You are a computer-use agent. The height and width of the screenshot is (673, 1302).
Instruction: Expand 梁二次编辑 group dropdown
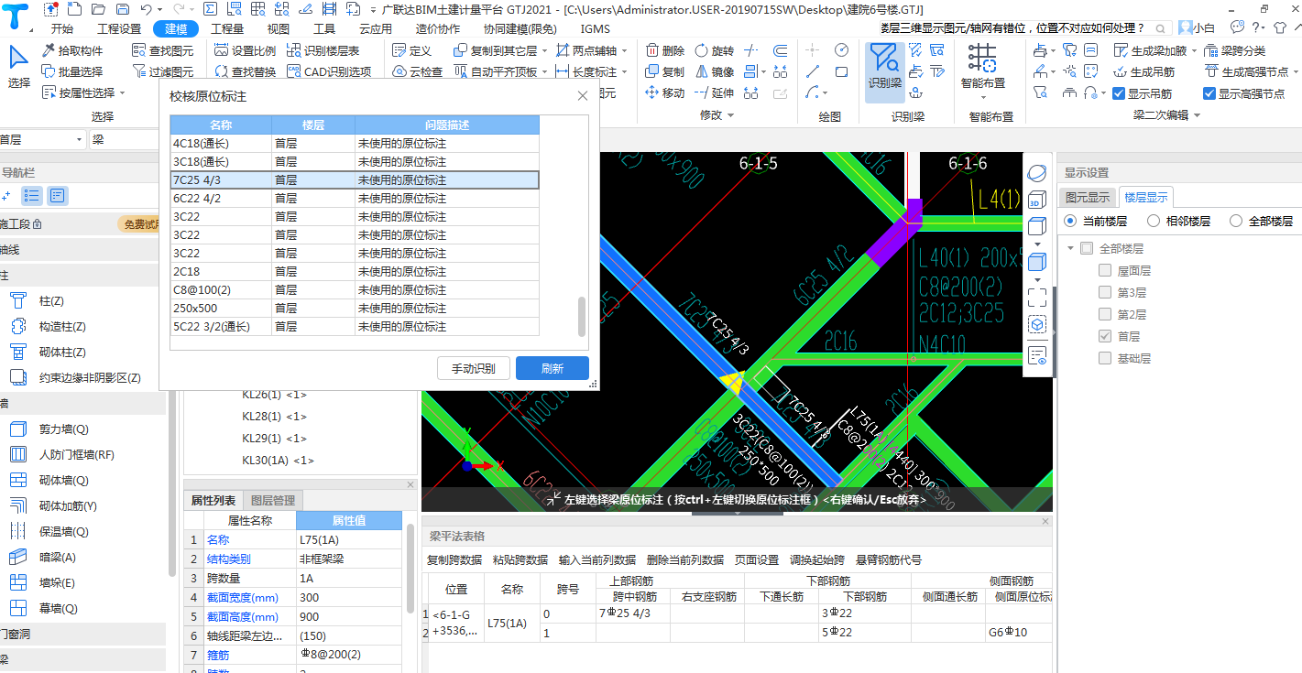[x=1196, y=115]
